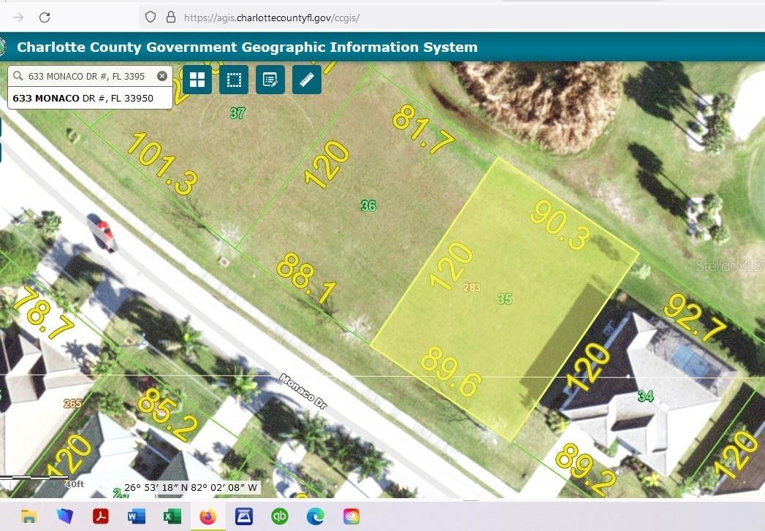Reload the browser page

point(45,17)
